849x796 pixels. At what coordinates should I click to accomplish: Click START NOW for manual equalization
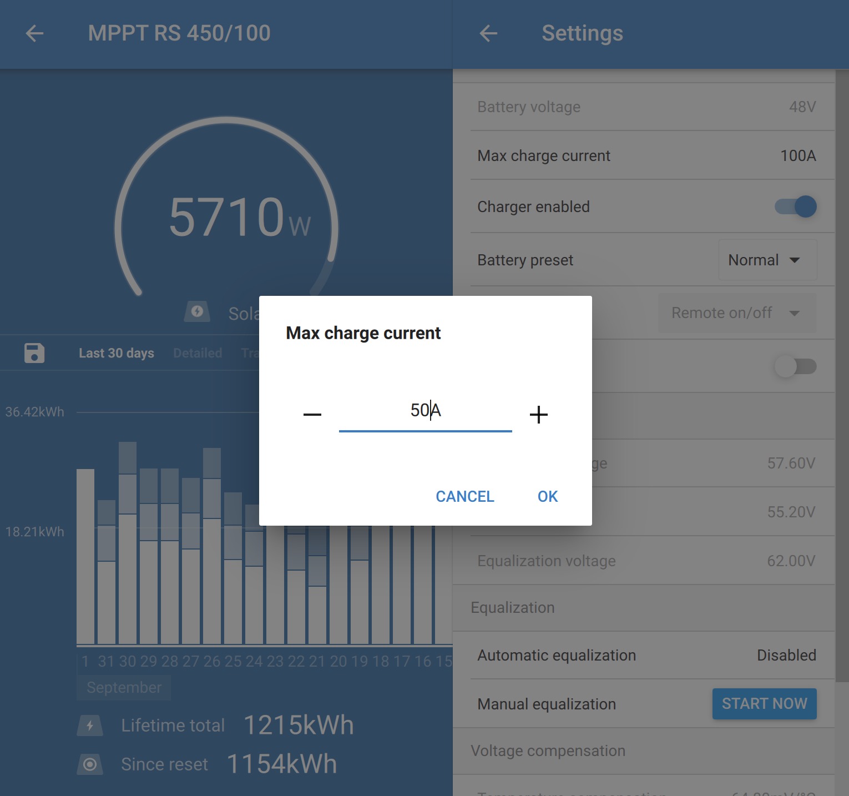coord(764,704)
